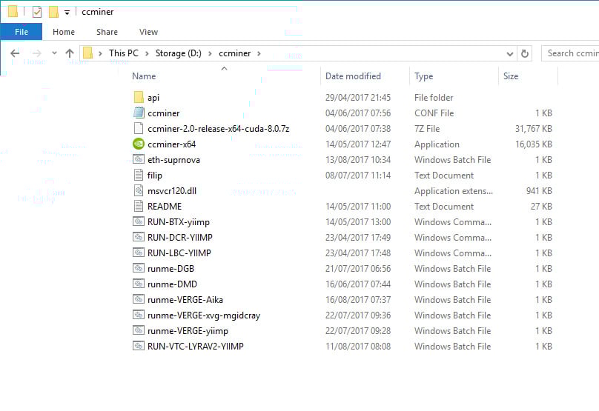Viewport: 599px width, 411px height.
Task: Click the date 11/08/2017 08:08
Action: (x=358, y=347)
